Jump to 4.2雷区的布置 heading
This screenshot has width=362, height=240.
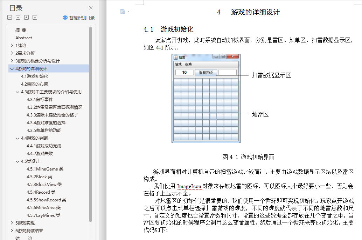[x=34, y=84]
